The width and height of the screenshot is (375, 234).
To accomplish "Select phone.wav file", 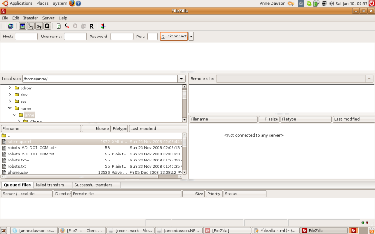I will pyautogui.click(x=91, y=172).
